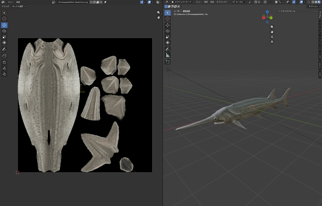
Task: Open the ARP sidebar tab
Action: tap(320, 57)
